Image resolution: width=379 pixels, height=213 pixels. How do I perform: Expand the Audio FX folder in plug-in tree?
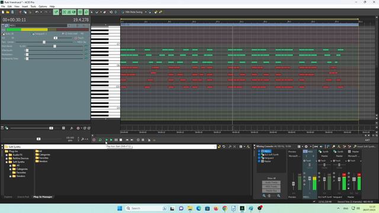[7, 155]
